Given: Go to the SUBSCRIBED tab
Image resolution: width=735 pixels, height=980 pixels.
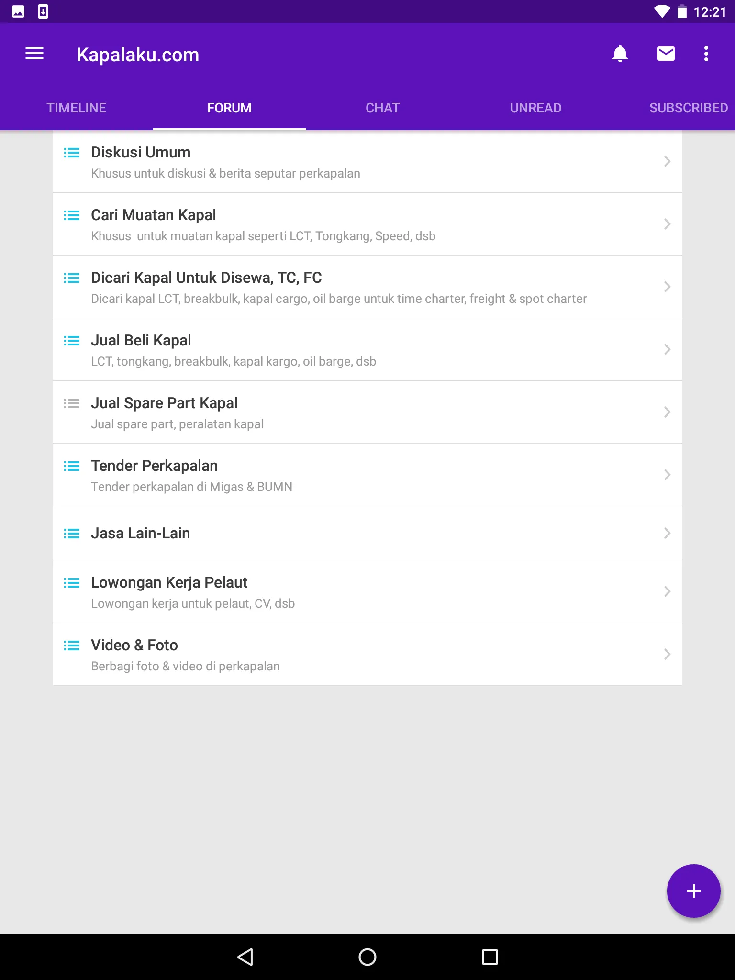Looking at the screenshot, I should pyautogui.click(x=689, y=108).
